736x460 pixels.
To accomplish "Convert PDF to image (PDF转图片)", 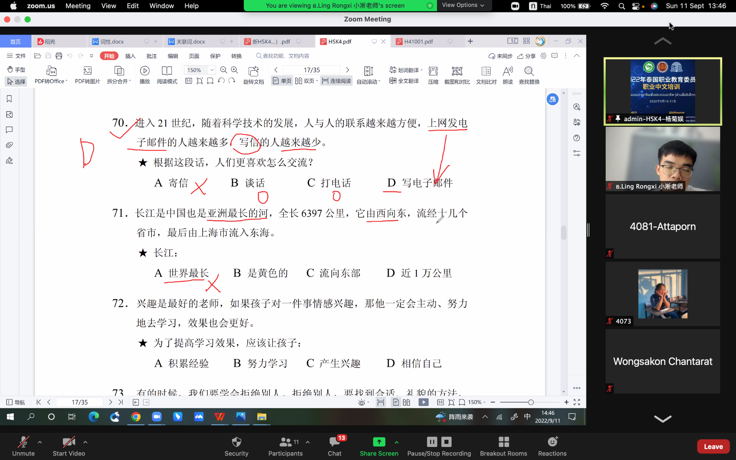I will tap(87, 75).
